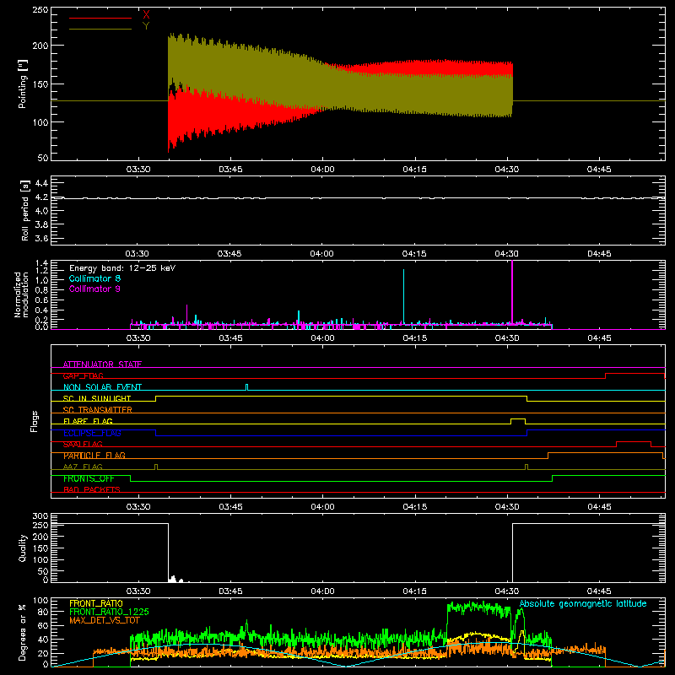675x675 pixels.
Task: Click the SAA_FLAG label
Action: tap(83, 444)
